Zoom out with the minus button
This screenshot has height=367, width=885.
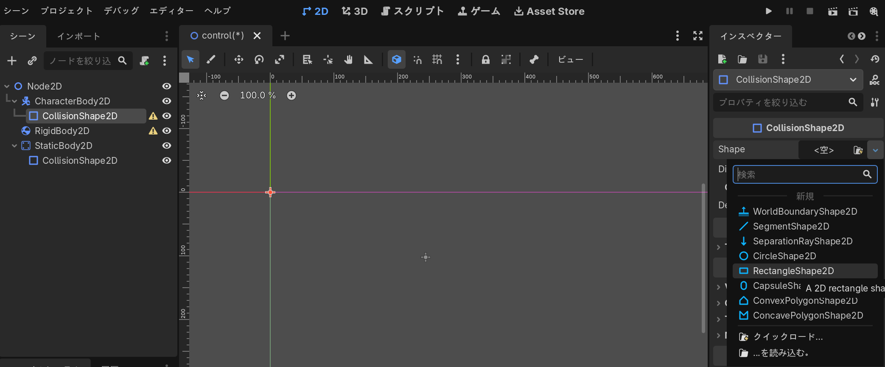click(x=224, y=95)
